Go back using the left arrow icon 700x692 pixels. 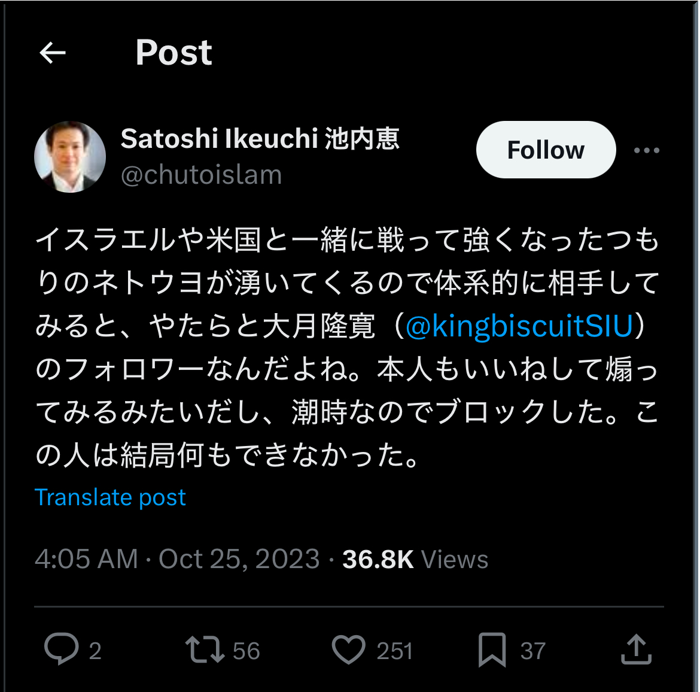coord(52,53)
